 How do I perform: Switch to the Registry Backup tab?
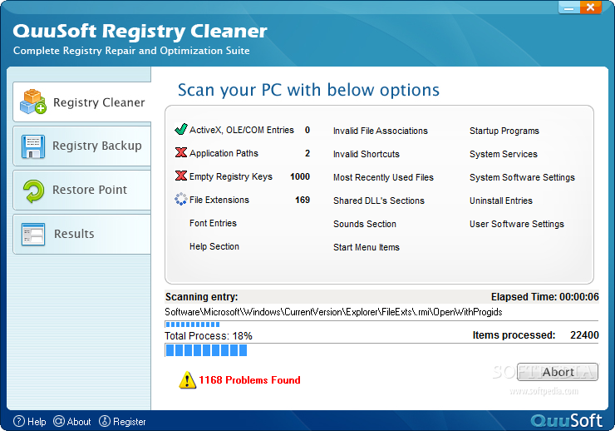(82, 146)
